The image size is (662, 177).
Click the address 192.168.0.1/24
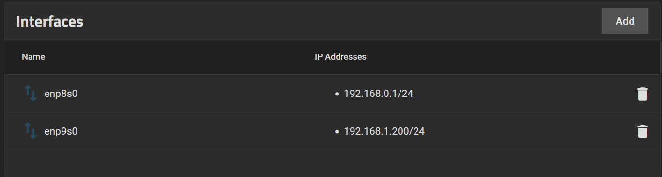tap(378, 94)
